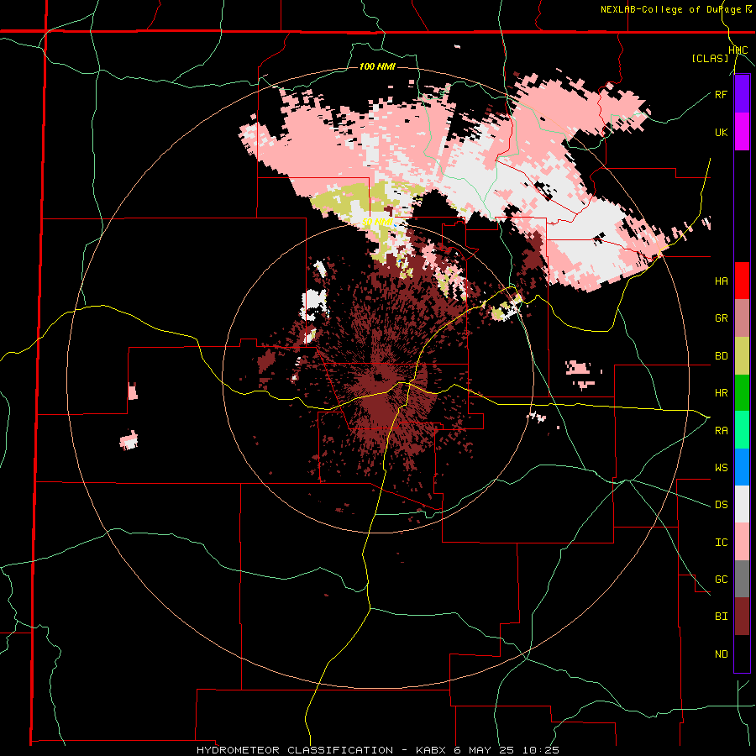Click the HR green legend swatch

coord(742,393)
